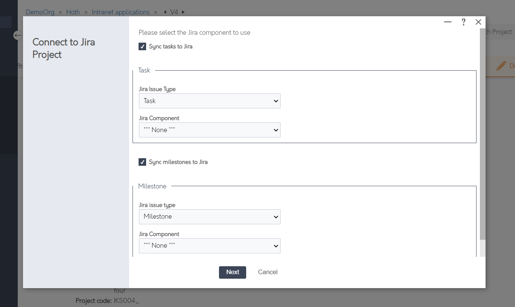Click the Project code IKS004_ value
The image size is (515, 307).
tap(126, 301)
